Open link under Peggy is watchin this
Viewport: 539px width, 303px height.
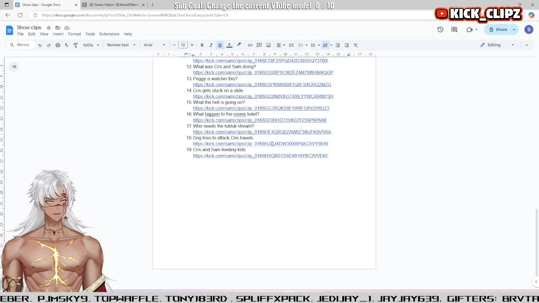coord(262,85)
